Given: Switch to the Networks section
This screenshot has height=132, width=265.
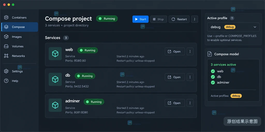Looking at the screenshot, I should [19, 56].
